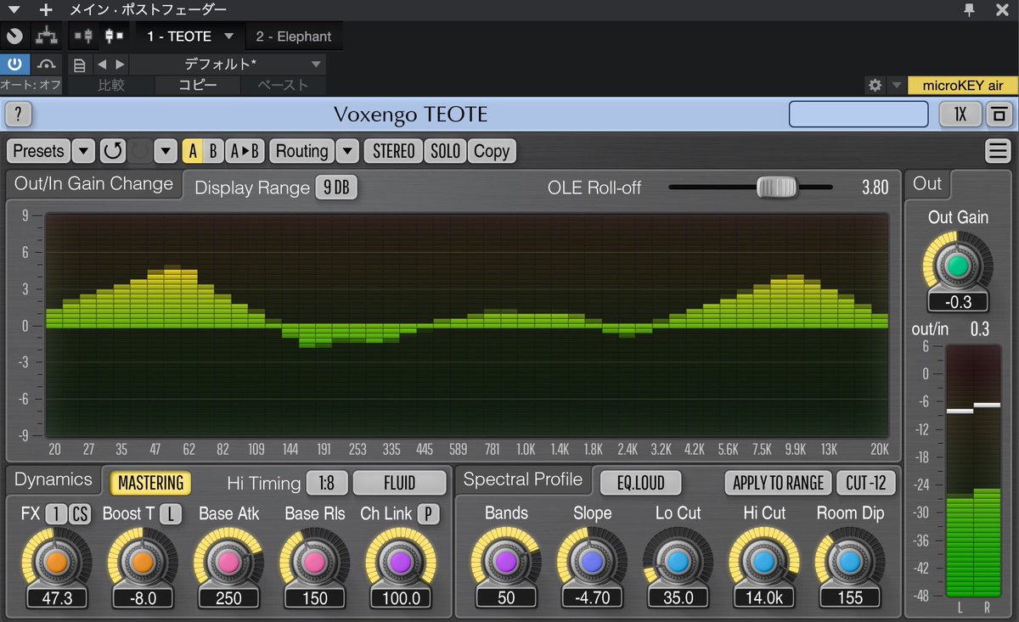Click the blue instance name field
This screenshot has width=1019, height=622.
pos(859,114)
